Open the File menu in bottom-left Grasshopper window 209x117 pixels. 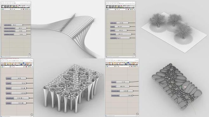pos(2,61)
